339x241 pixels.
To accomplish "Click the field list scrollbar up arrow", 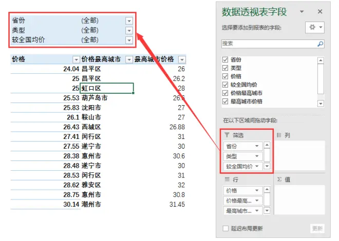I will pyautogui.click(x=321, y=61).
